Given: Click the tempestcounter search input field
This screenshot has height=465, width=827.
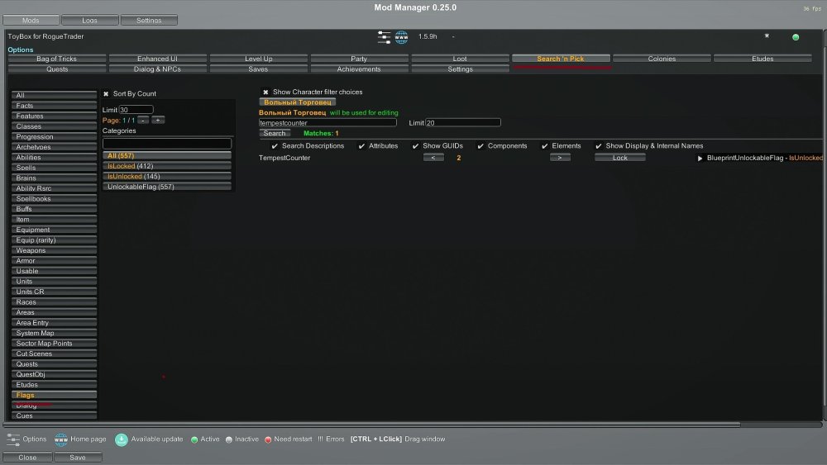Looking at the screenshot, I should tap(327, 122).
